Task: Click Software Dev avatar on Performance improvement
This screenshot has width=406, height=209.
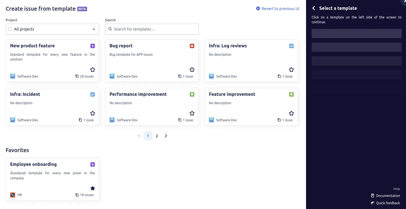Action: pyautogui.click(x=112, y=120)
